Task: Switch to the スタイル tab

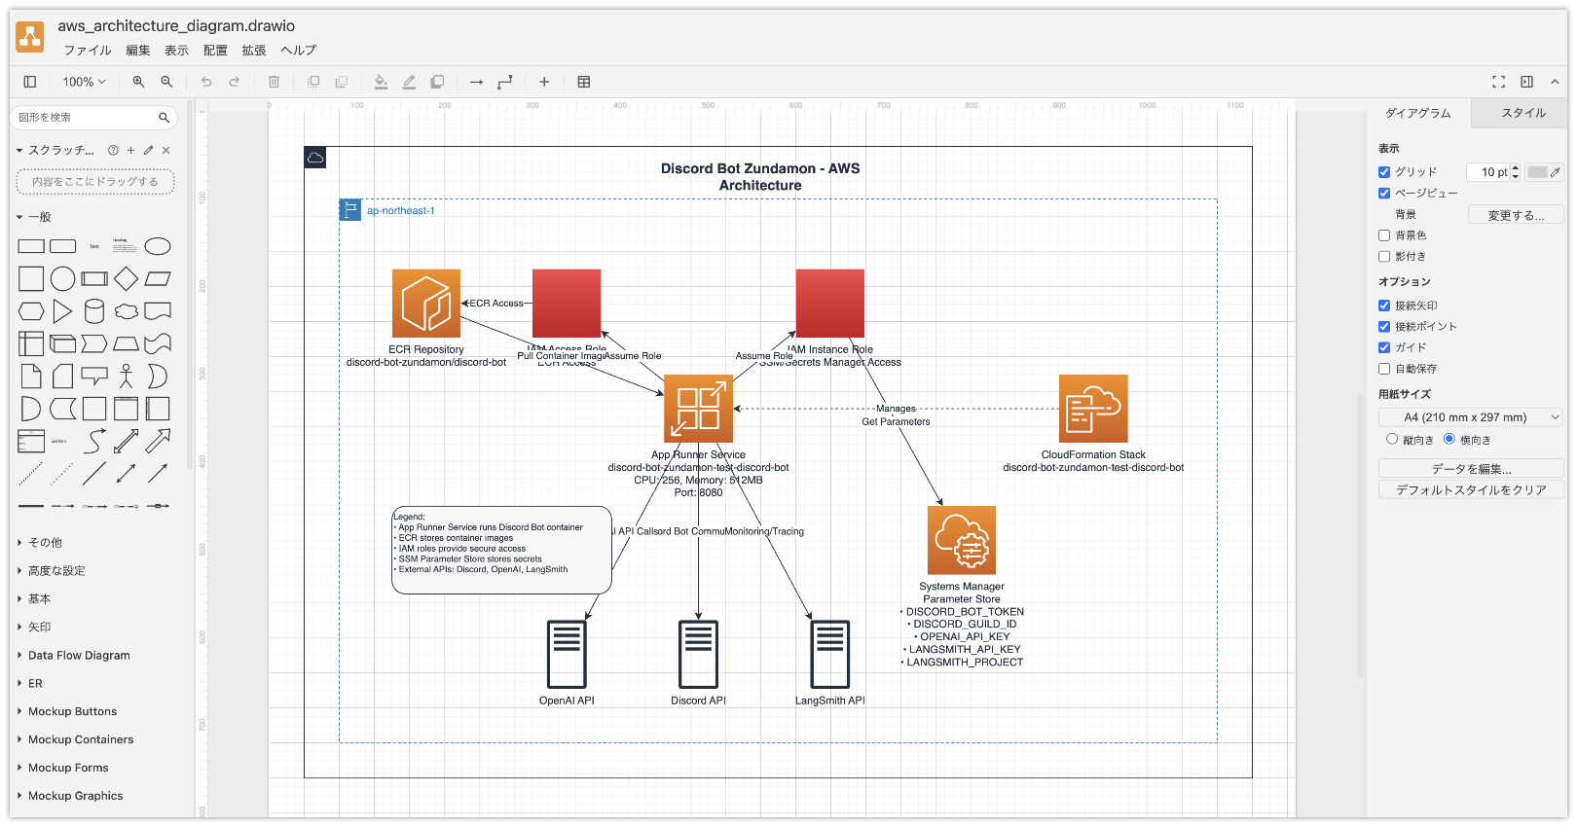Action: (x=1523, y=113)
